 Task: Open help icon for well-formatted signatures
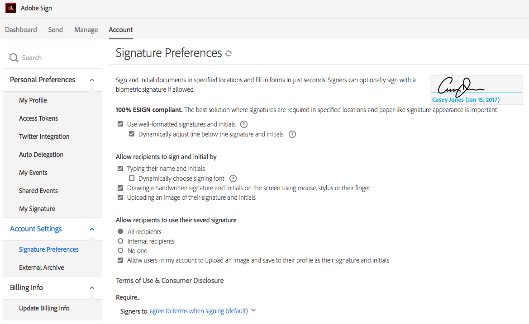244,124
